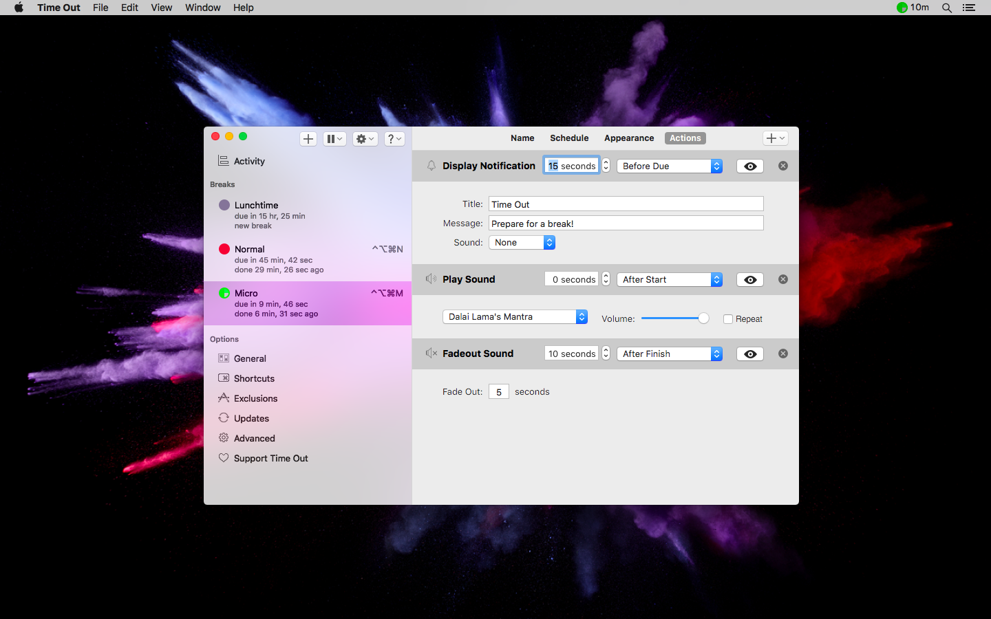This screenshot has width=991, height=619.
Task: Open General options icon
Action: [x=224, y=358]
